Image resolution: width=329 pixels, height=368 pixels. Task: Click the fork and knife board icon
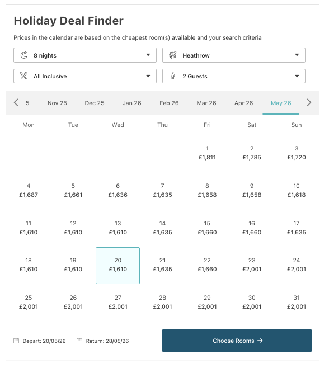coord(23,76)
